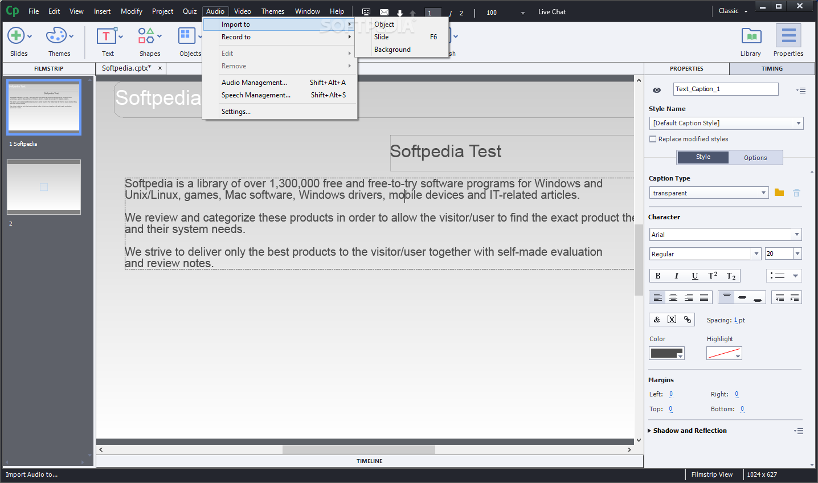Open Record to submenu
Viewport: 818px width, 483px height.
280,37
